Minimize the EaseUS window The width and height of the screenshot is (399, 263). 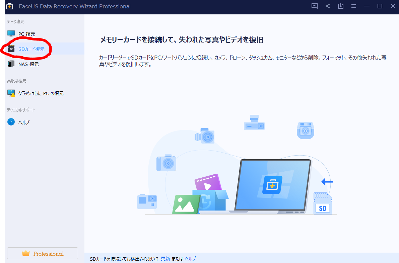point(367,6)
